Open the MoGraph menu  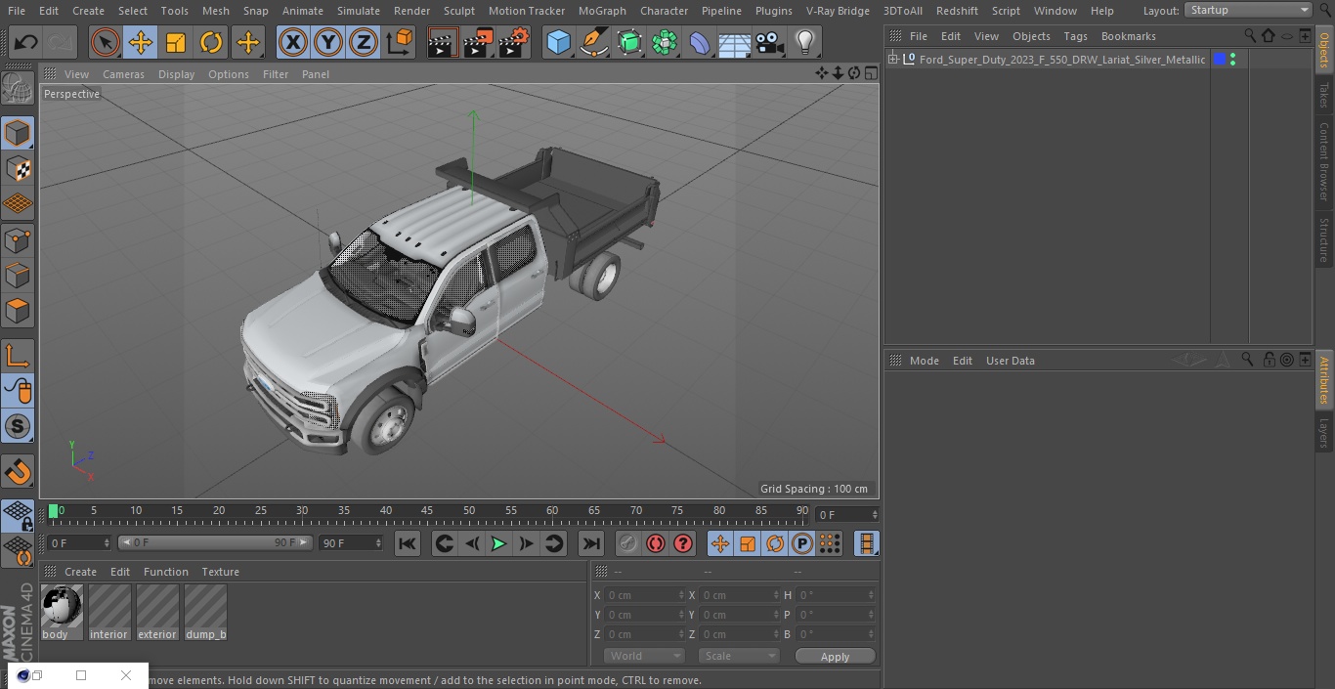point(602,11)
